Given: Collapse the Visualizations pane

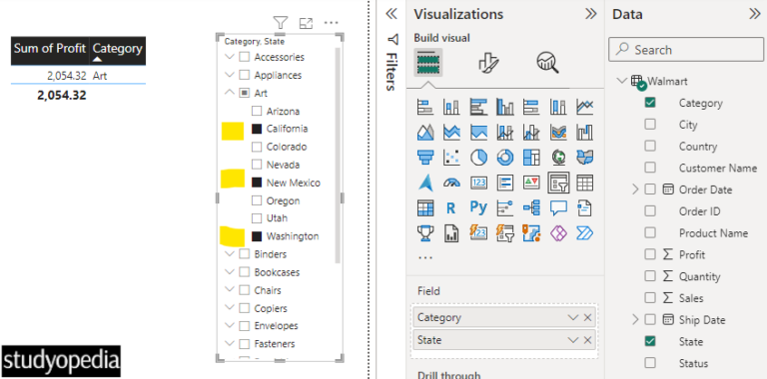Looking at the screenshot, I should click(591, 14).
